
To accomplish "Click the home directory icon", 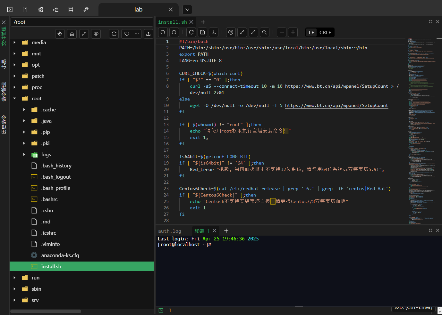I will (x=72, y=34).
